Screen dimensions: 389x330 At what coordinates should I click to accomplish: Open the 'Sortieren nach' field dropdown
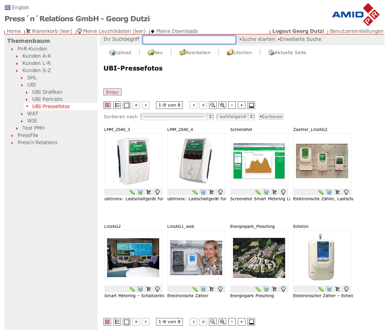(x=177, y=117)
